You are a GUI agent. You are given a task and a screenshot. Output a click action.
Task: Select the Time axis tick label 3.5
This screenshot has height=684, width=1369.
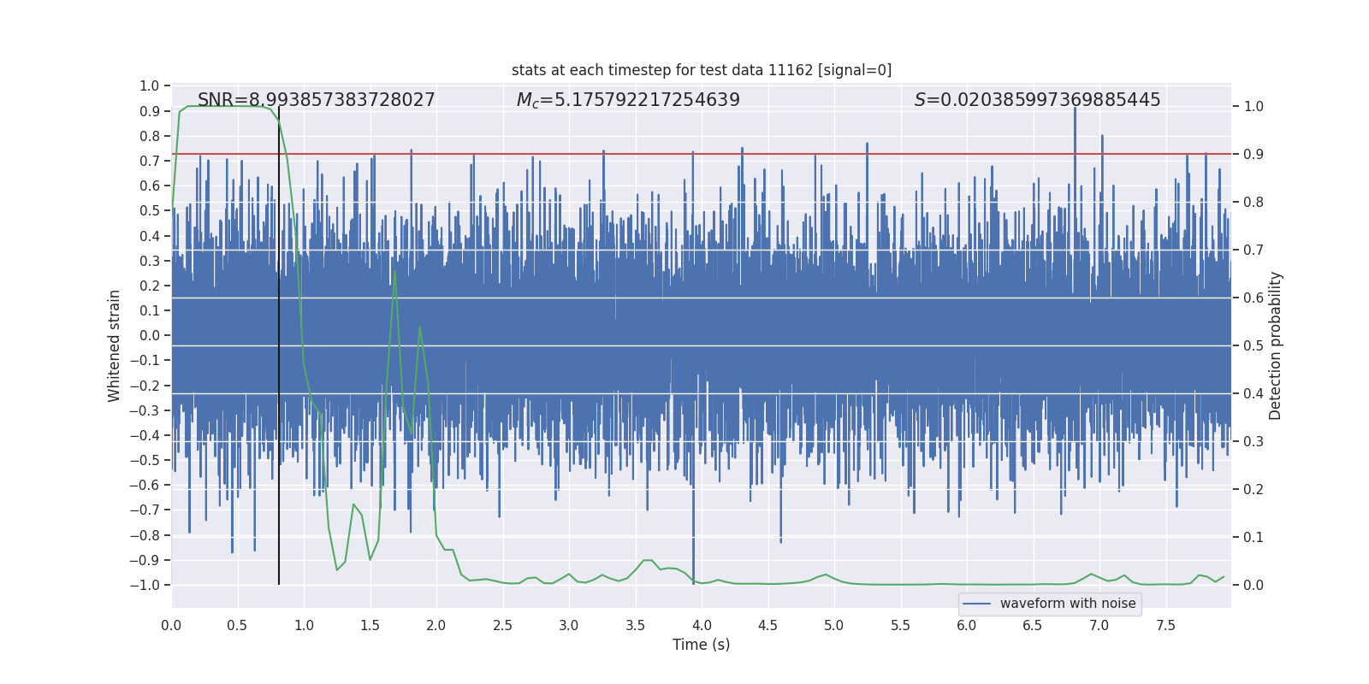pyautogui.click(x=636, y=626)
